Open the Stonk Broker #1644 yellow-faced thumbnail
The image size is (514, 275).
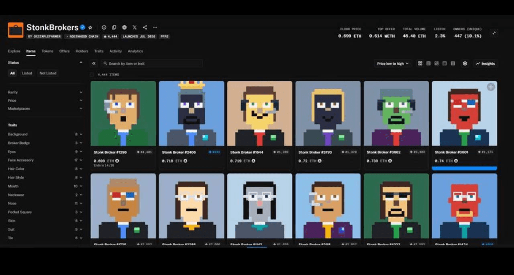pos(260,113)
